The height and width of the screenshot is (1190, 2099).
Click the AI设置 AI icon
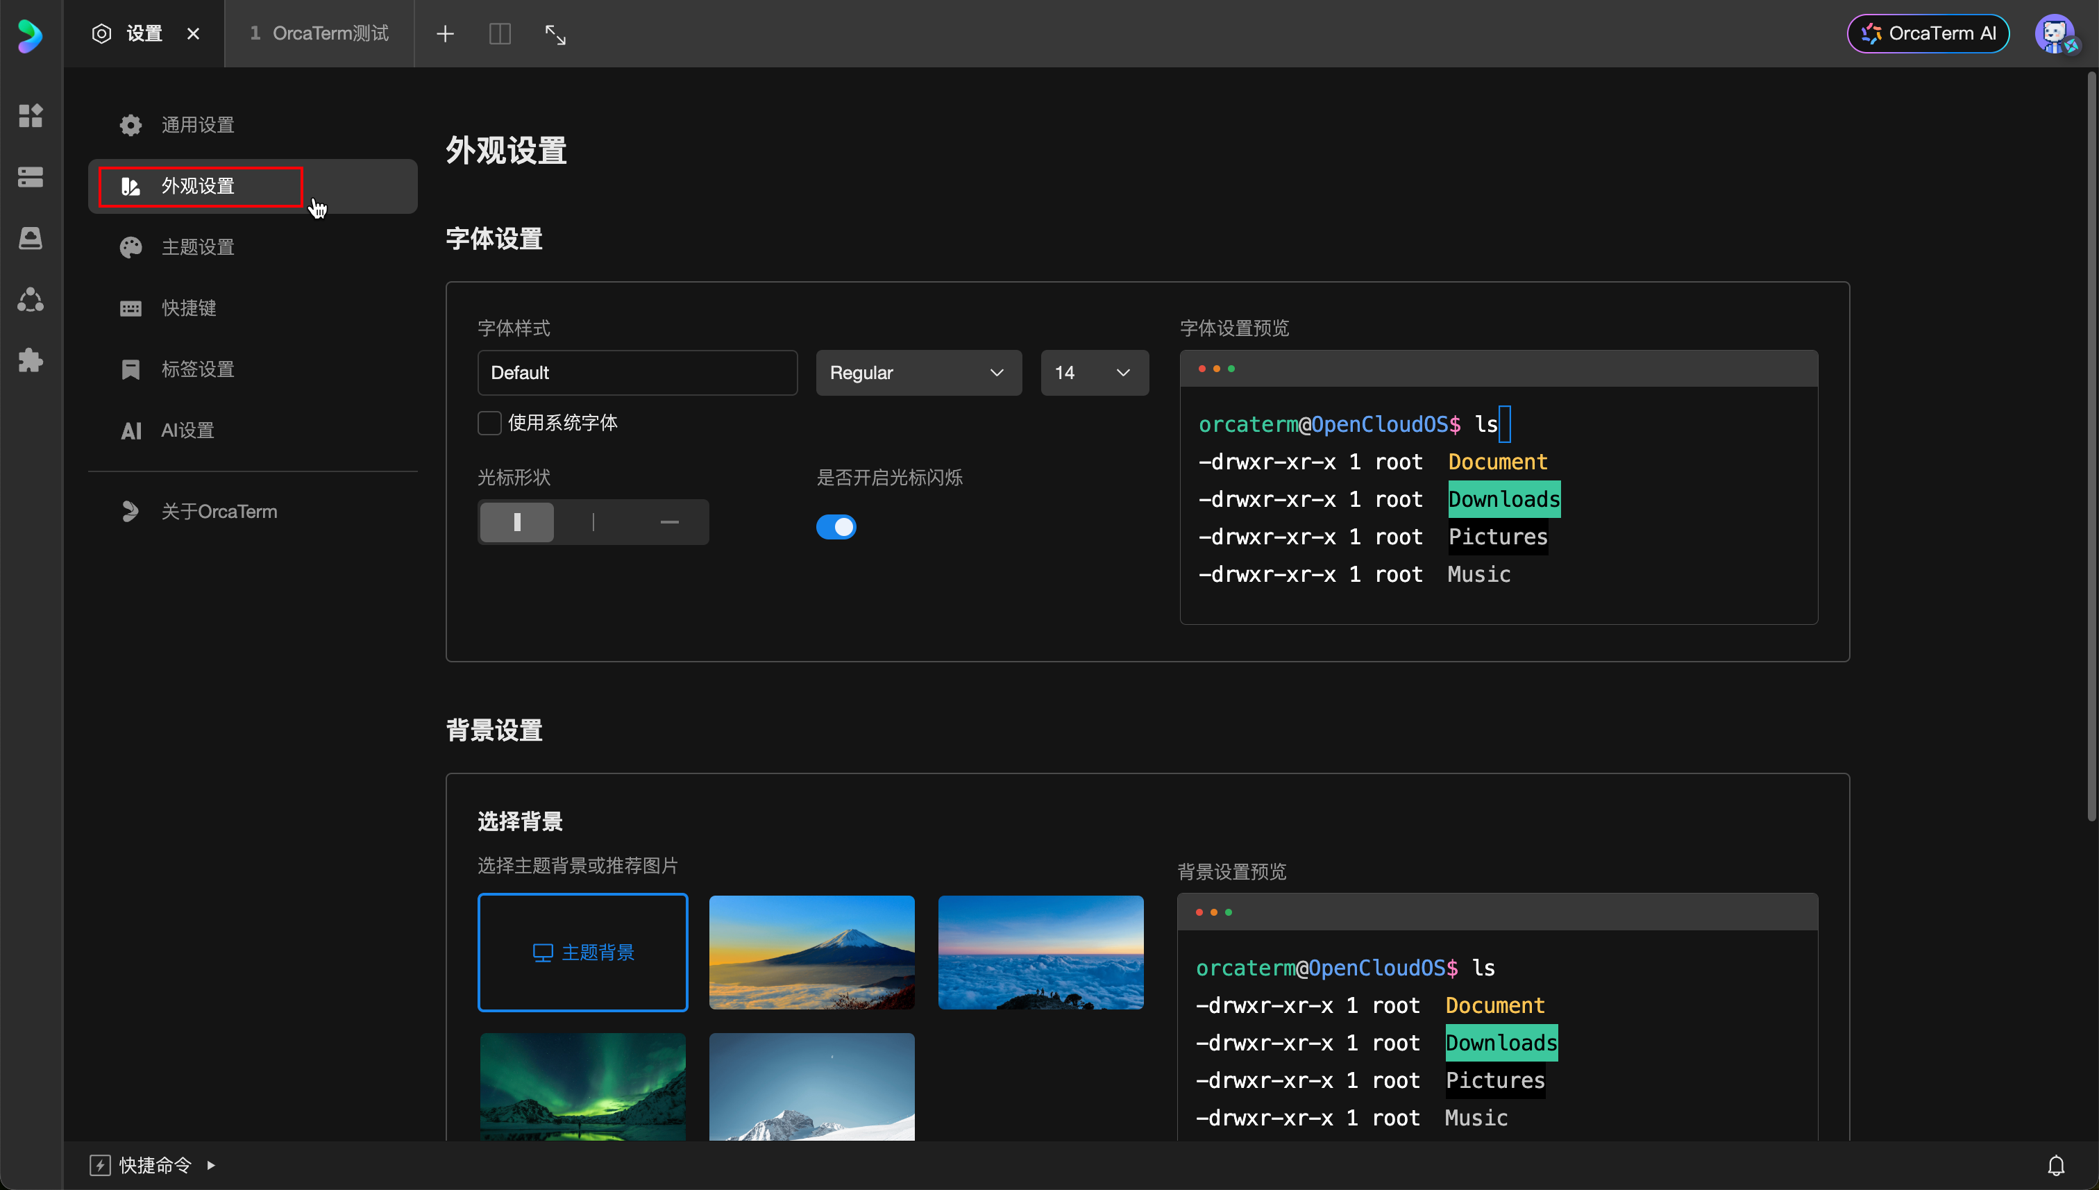(x=130, y=430)
